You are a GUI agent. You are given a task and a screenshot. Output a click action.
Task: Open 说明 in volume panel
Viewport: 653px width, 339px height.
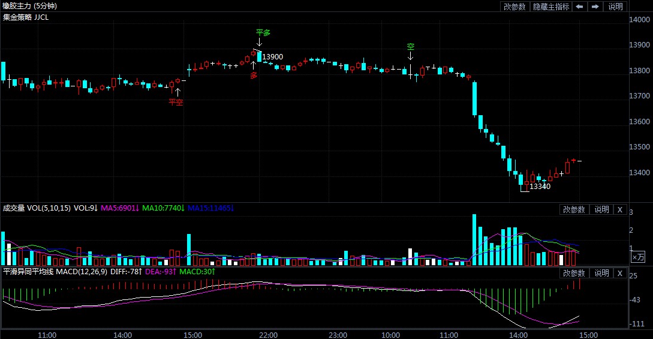click(x=601, y=209)
